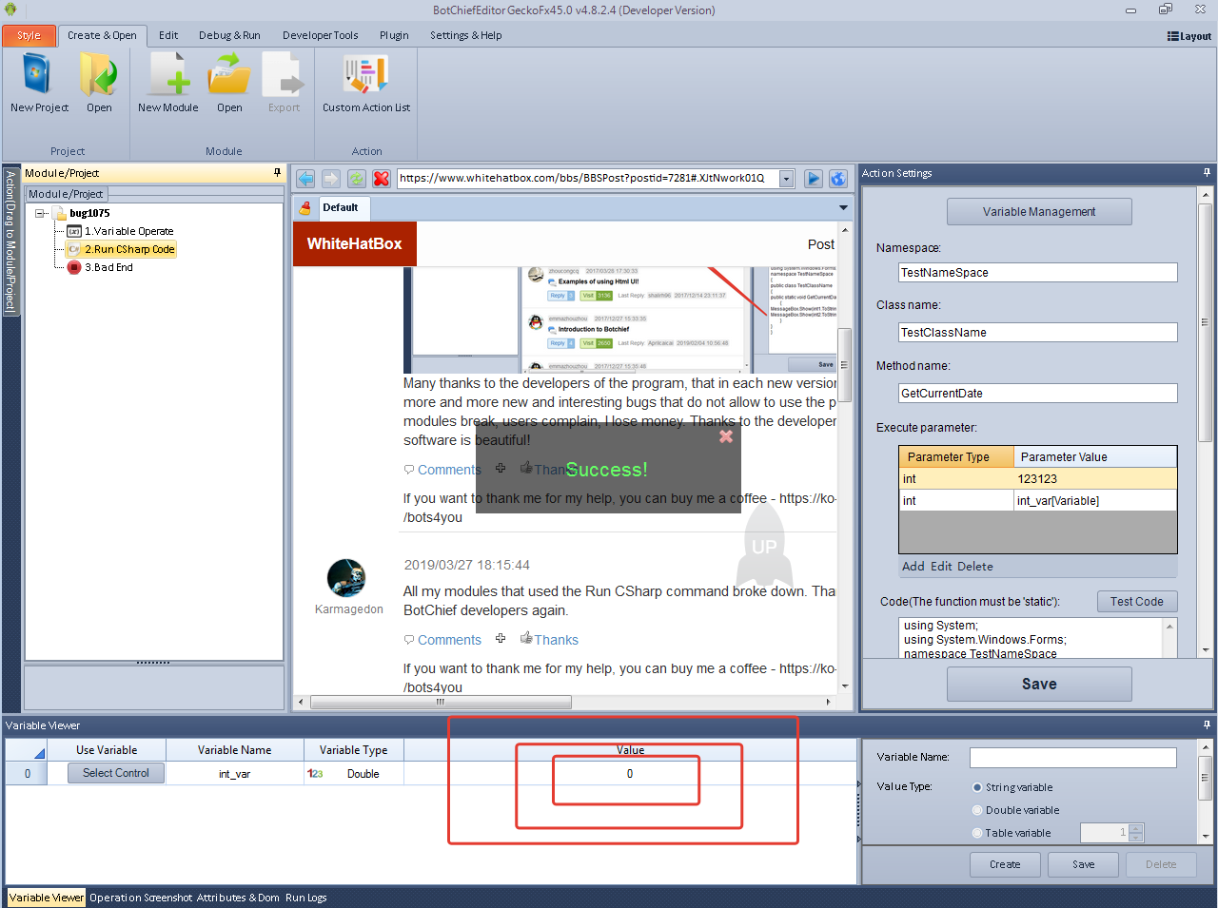Close the Success popup with X
The width and height of the screenshot is (1218, 908).
726,436
